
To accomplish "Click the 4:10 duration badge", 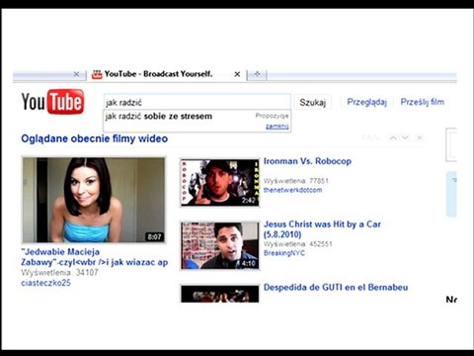I will coord(249,263).
